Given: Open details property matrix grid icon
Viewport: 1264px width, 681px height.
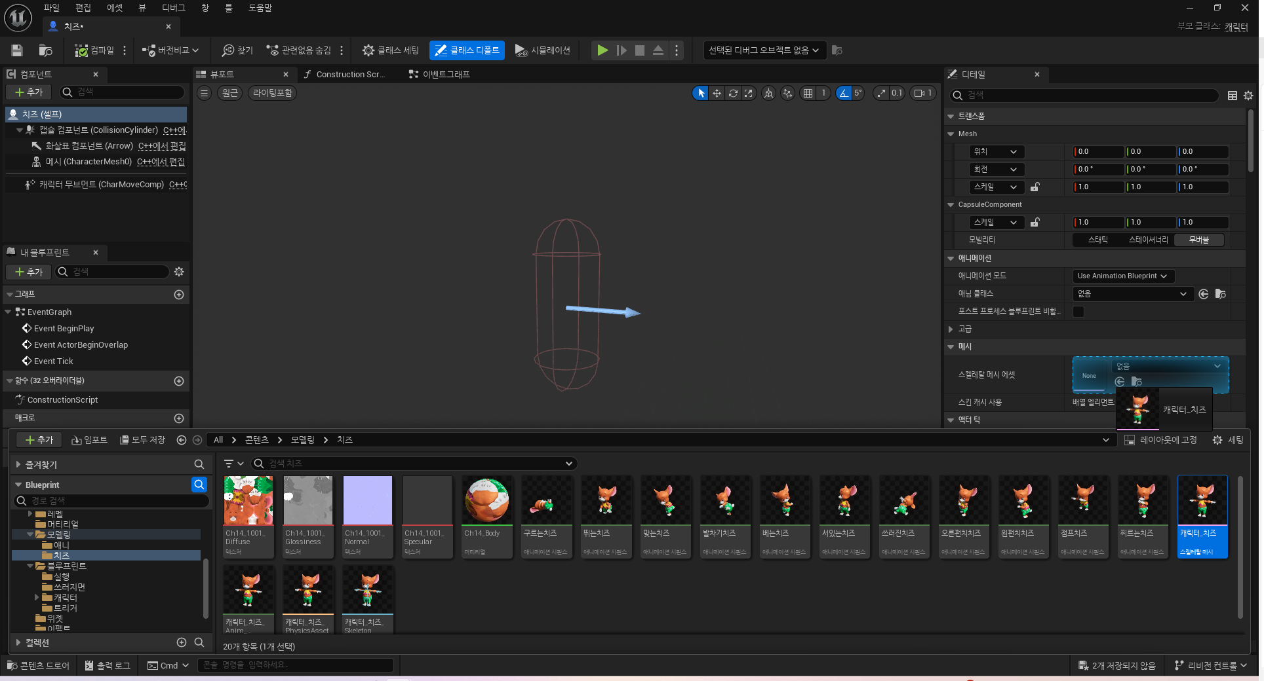Looking at the screenshot, I should (x=1233, y=96).
